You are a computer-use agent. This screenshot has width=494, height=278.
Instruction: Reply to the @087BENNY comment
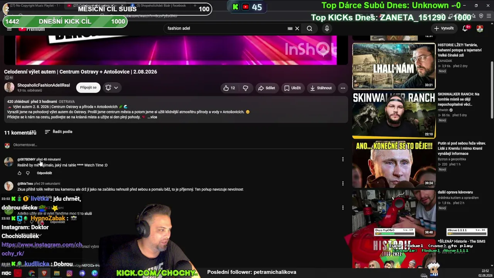point(44,173)
